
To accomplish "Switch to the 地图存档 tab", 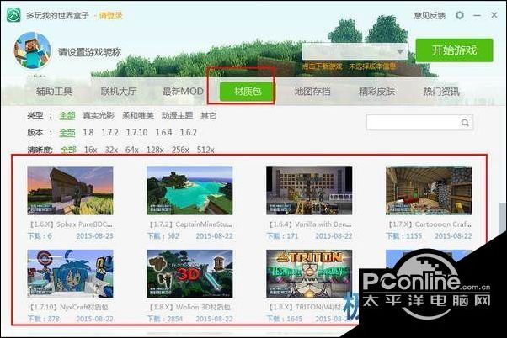I will click(x=312, y=92).
